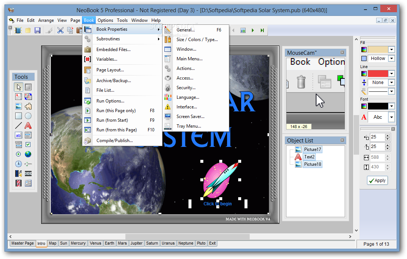The width and height of the screenshot is (407, 259).
Task: Select Picture18 in Object List
Action: [312, 164]
